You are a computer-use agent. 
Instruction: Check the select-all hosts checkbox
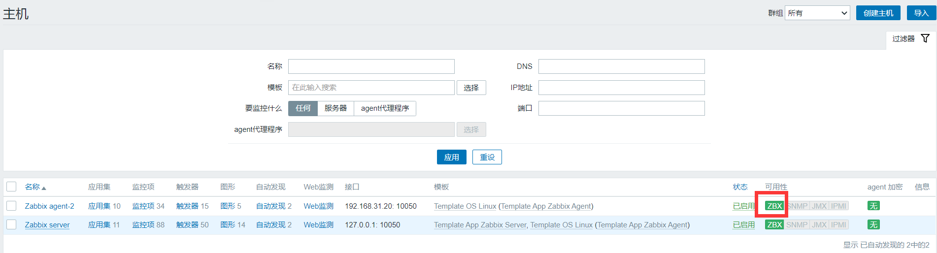12,187
